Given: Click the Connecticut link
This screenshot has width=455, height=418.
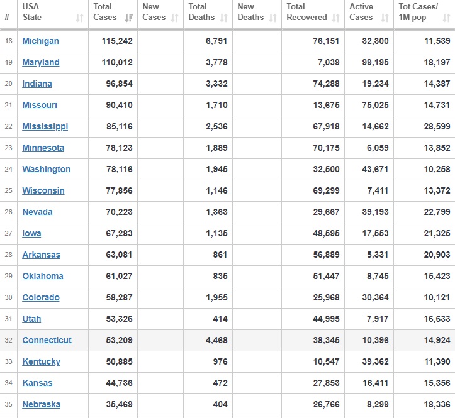Looking at the screenshot, I should coord(47,340).
